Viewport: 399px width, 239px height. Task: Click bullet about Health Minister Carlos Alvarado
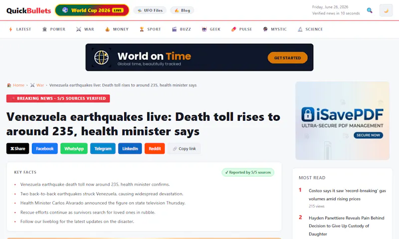coord(103,203)
